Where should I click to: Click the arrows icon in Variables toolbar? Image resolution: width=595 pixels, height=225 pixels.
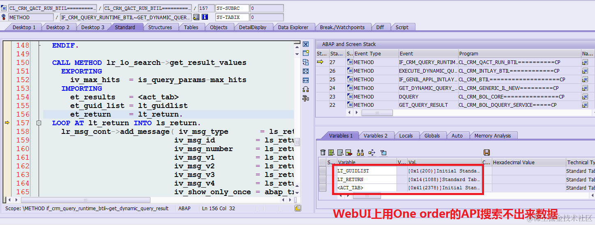tap(372, 152)
